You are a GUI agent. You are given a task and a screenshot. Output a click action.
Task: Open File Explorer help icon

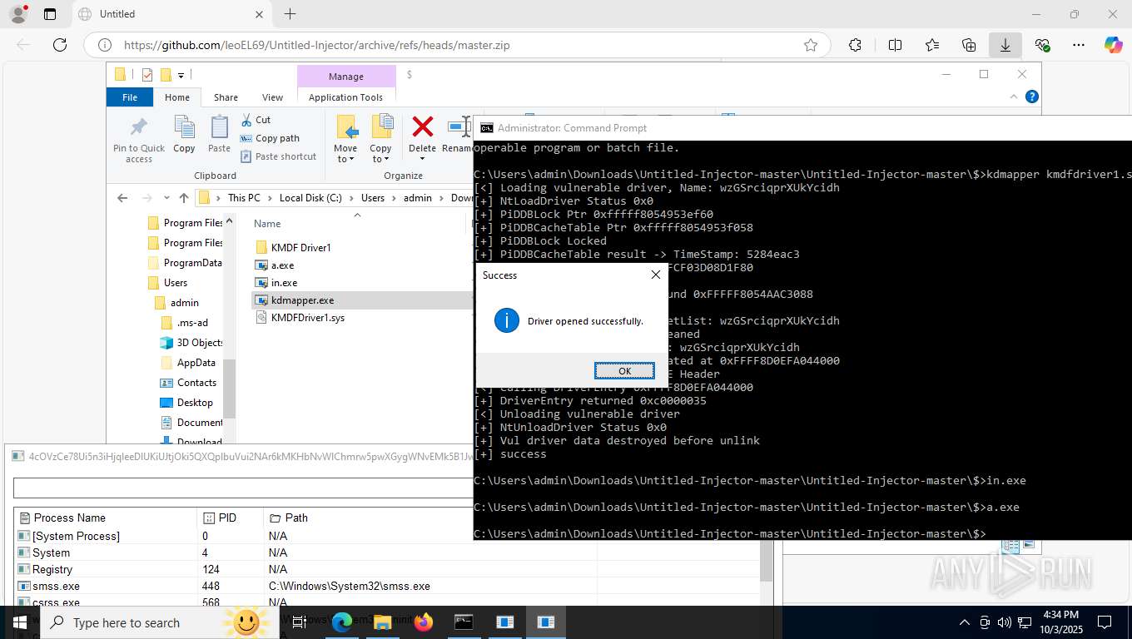pyautogui.click(x=1032, y=97)
